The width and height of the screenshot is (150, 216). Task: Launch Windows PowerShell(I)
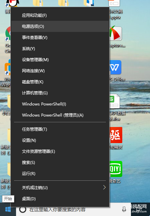click(60, 104)
